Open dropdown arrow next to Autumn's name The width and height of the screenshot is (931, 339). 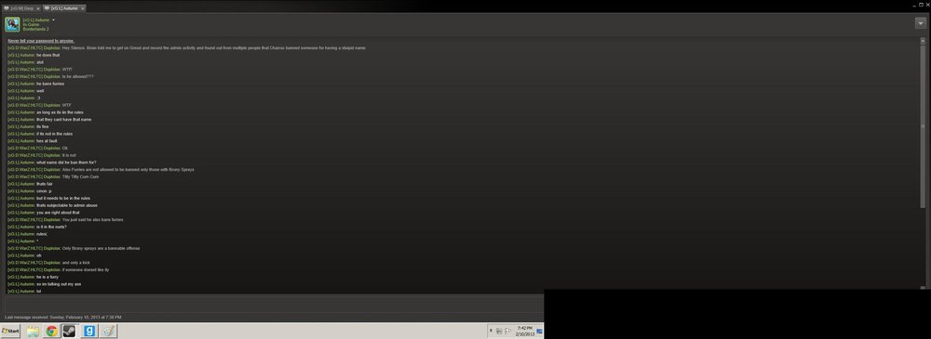[53, 20]
